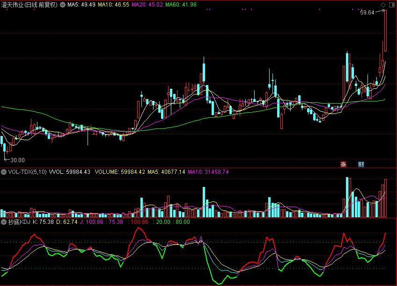Open the 抄底KDJ indicator dropdown button
The image size is (397, 286).
click(x=4, y=222)
